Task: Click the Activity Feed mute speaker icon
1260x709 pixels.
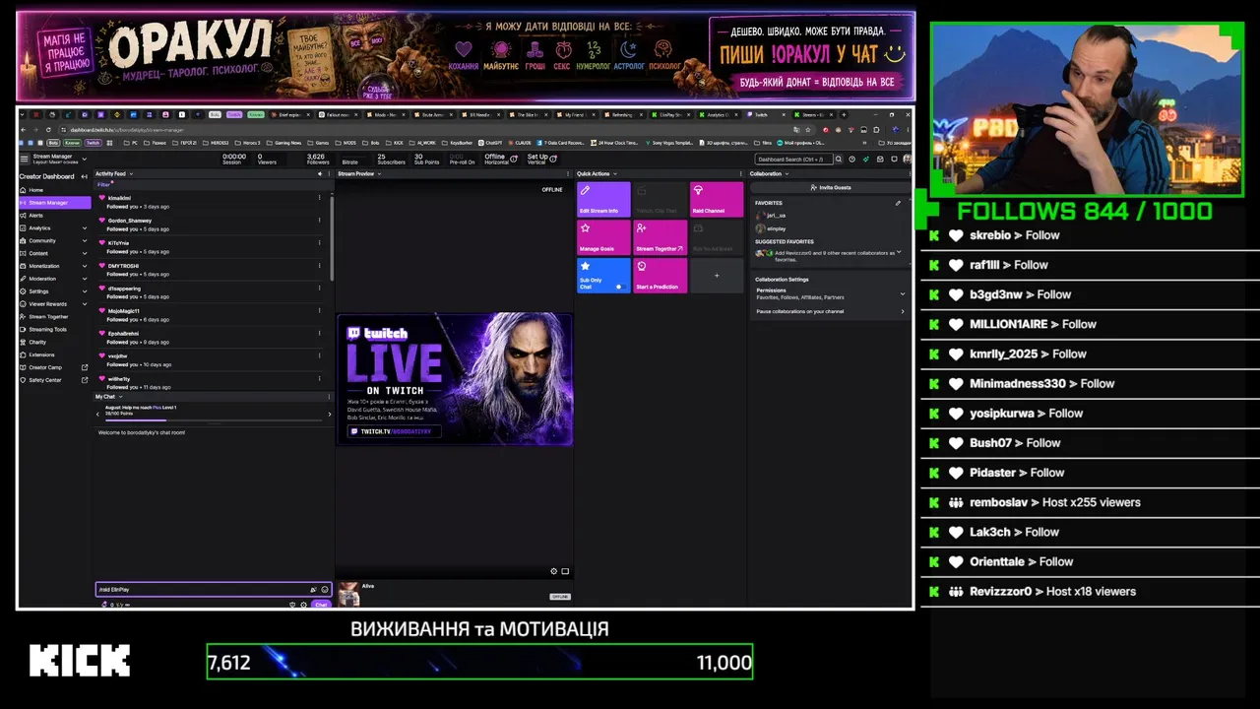Action: 319,173
